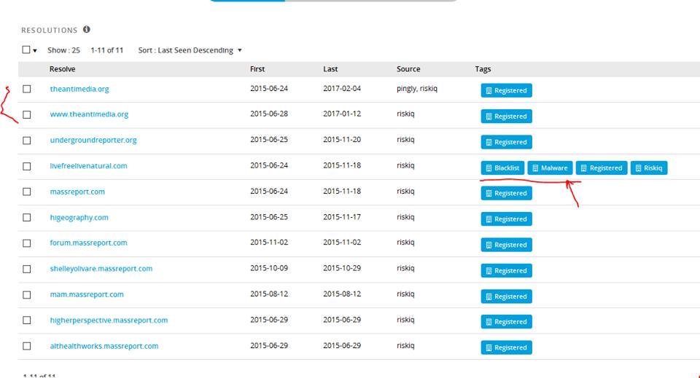Viewport: 700px width, 378px height.
Task: Click the Resolutions info icon
Action: click(87, 30)
